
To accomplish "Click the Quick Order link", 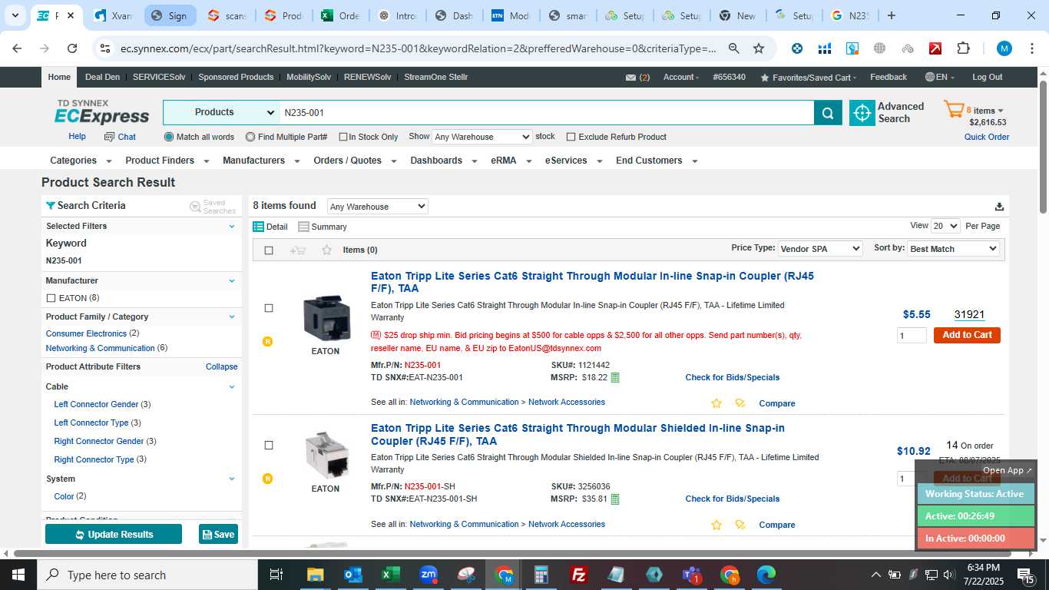I will [x=987, y=137].
